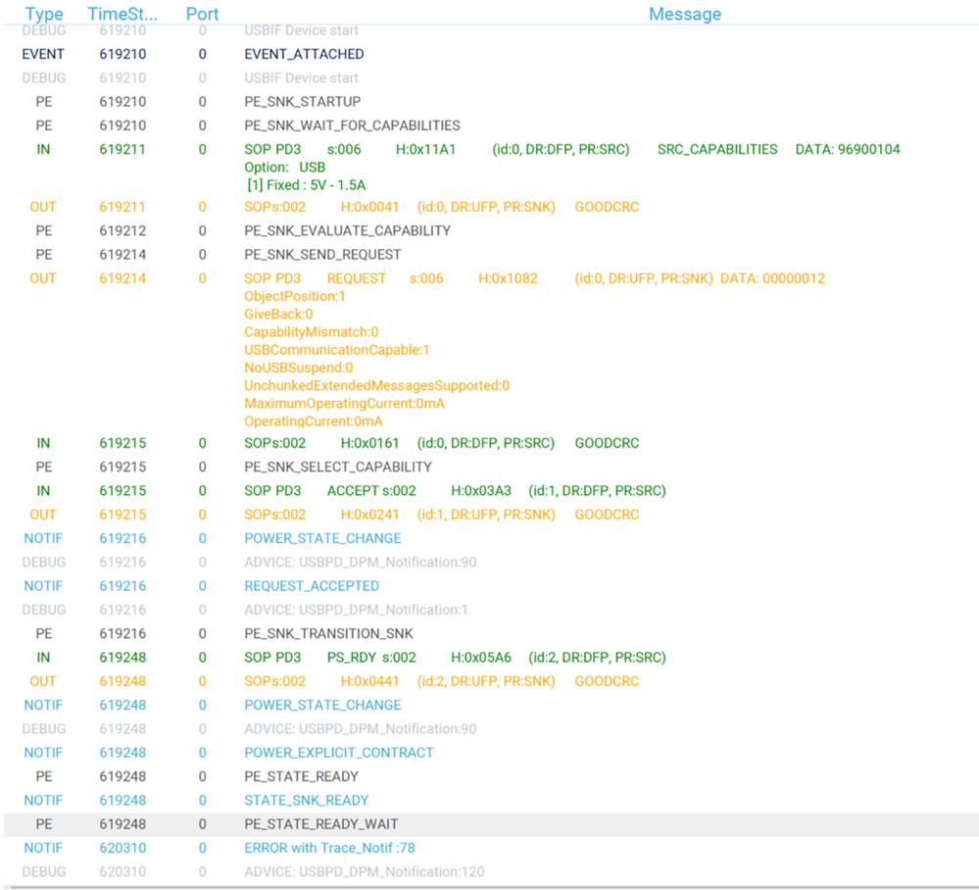The height and width of the screenshot is (890, 979).
Task: Sort by the Port column header
Action: click(x=202, y=14)
